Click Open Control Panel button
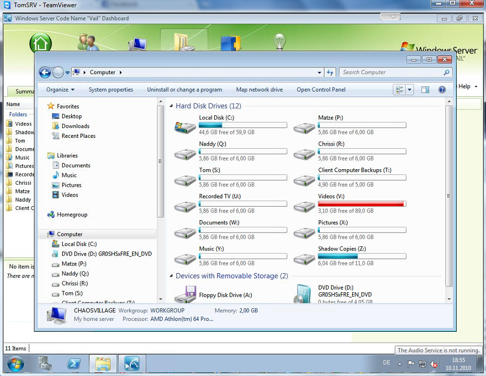The image size is (486, 376). tap(321, 89)
